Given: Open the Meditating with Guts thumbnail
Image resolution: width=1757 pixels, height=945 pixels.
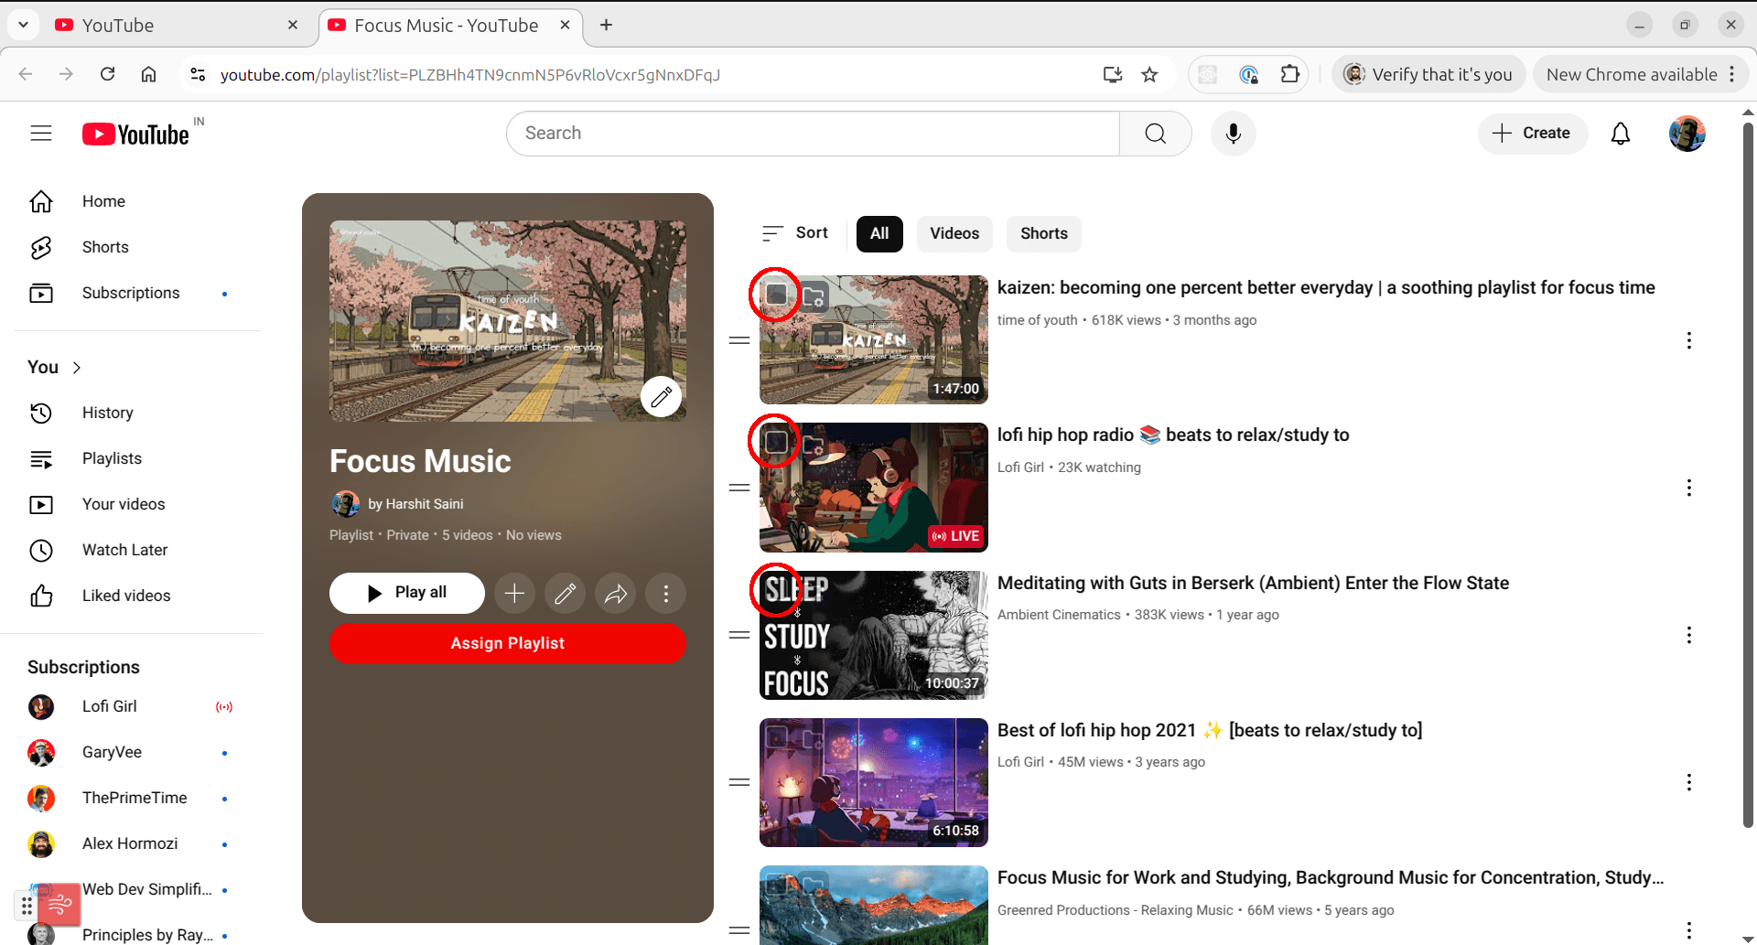Looking at the screenshot, I should click(874, 635).
